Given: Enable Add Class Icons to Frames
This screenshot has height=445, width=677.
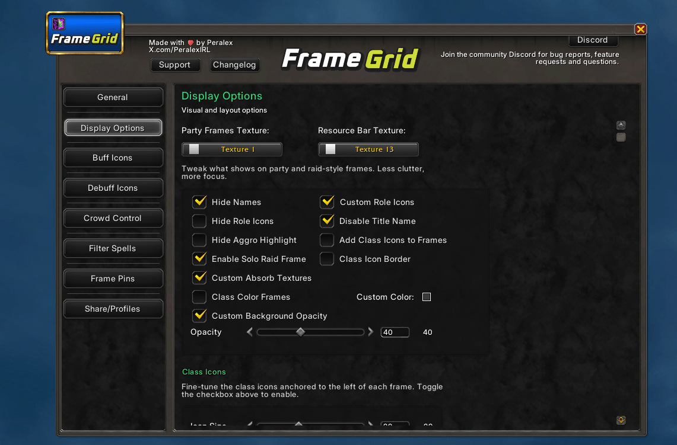Looking at the screenshot, I should pos(328,240).
